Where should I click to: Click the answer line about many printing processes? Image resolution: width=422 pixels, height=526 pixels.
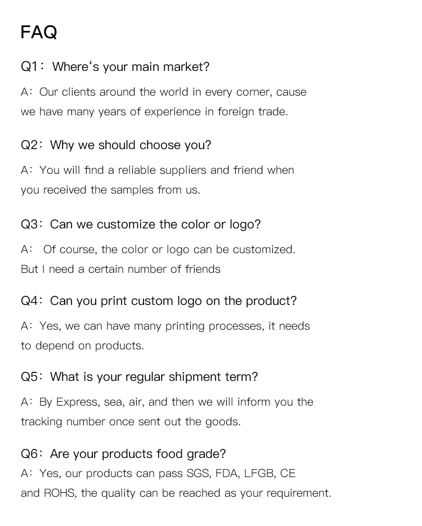[165, 326]
